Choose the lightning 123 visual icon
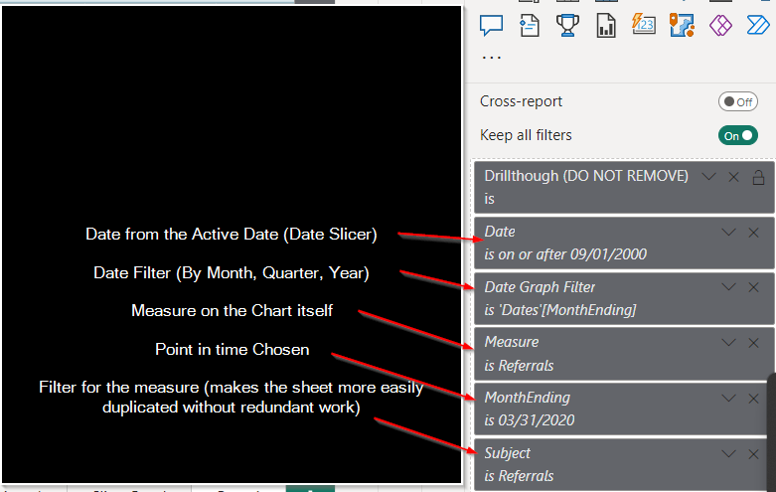The width and height of the screenshot is (776, 492). 644,24
